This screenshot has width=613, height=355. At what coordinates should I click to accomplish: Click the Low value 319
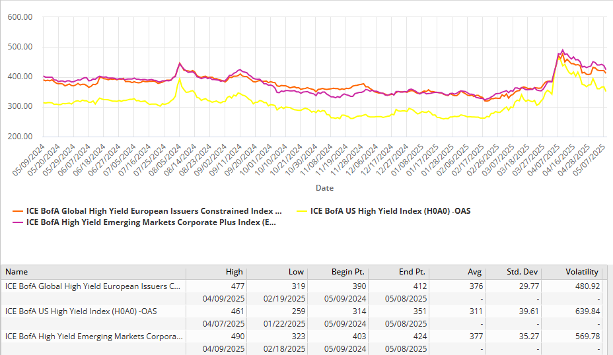point(299,286)
